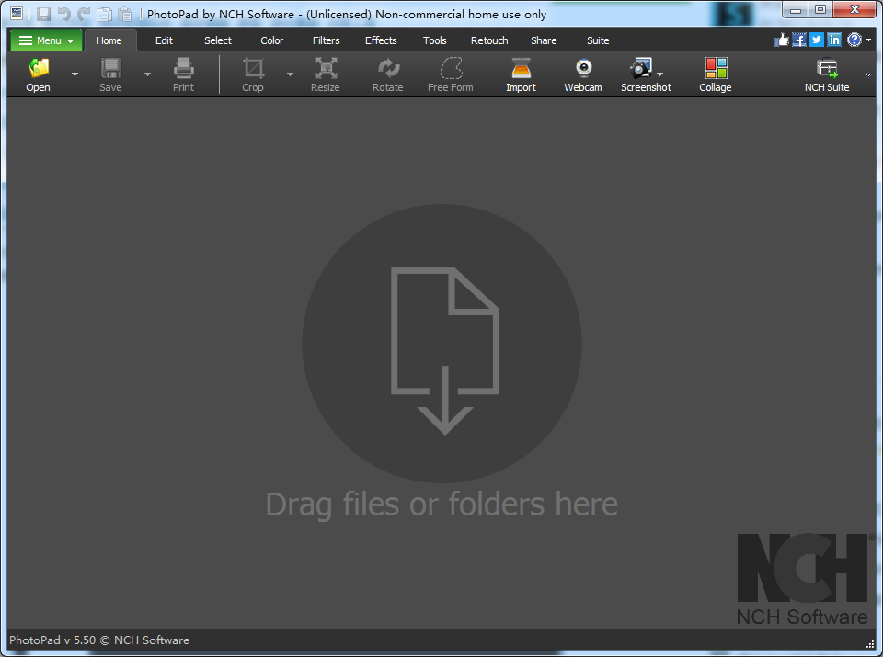
Task: Close the PhotoPad window
Action: (854, 9)
